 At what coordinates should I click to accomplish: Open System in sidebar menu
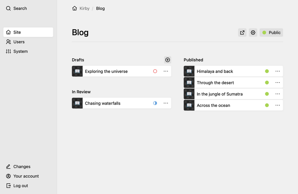20,51
